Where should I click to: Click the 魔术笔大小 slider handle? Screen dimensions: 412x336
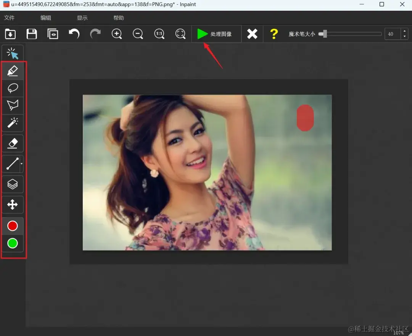[324, 34]
